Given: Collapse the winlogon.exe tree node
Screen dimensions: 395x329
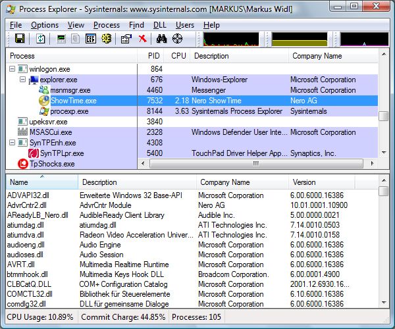Looking at the screenshot, I should pyautogui.click(x=12, y=68).
